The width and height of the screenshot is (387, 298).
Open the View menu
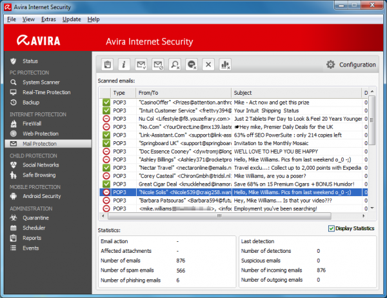pos(28,19)
